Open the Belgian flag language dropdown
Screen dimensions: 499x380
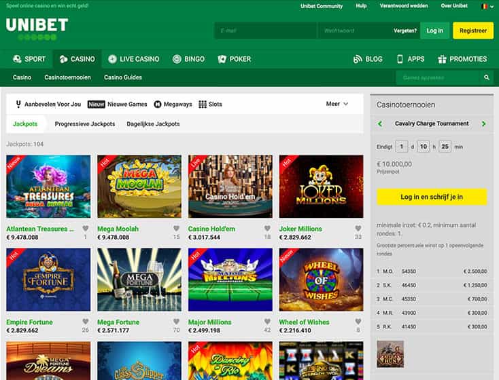[487, 6]
